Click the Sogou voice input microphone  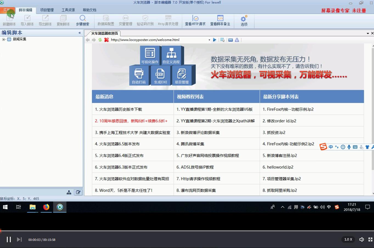click(349, 147)
